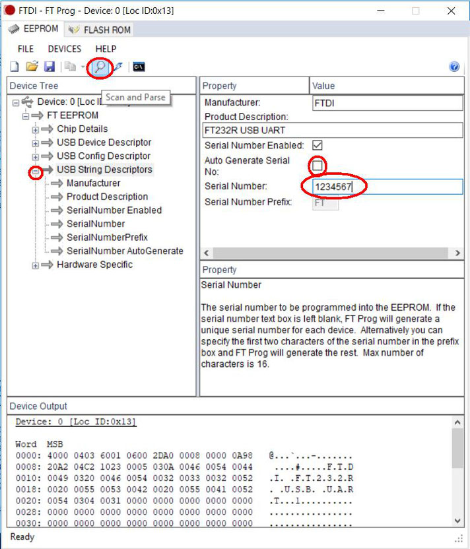
Task: Open the command line window icon
Action: pyautogui.click(x=139, y=66)
